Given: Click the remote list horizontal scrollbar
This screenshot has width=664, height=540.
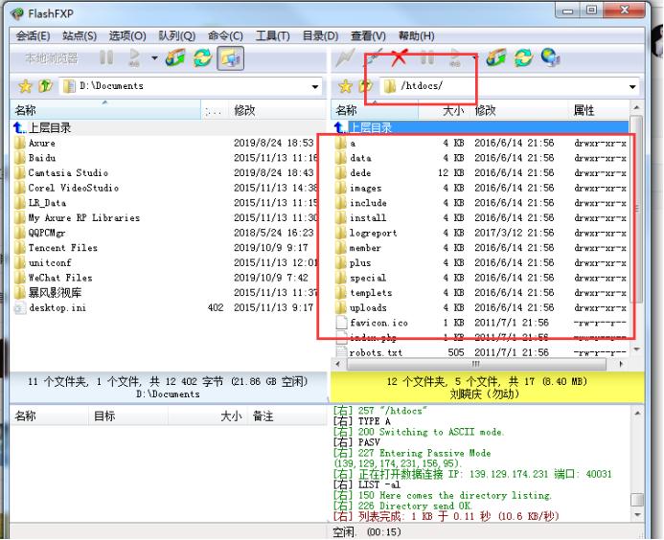Looking at the screenshot, I should coord(477,364).
